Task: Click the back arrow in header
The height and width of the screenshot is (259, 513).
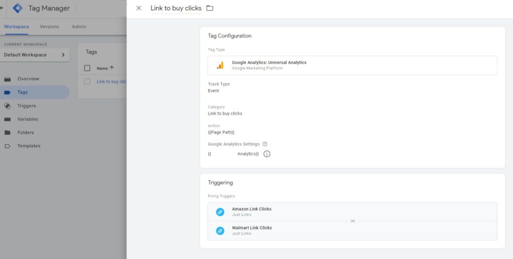Action: (x=2, y=9)
